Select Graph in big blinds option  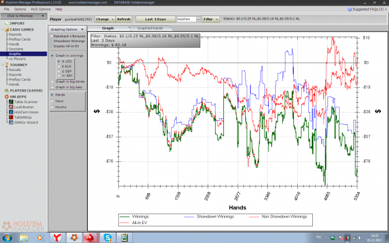point(52,82)
